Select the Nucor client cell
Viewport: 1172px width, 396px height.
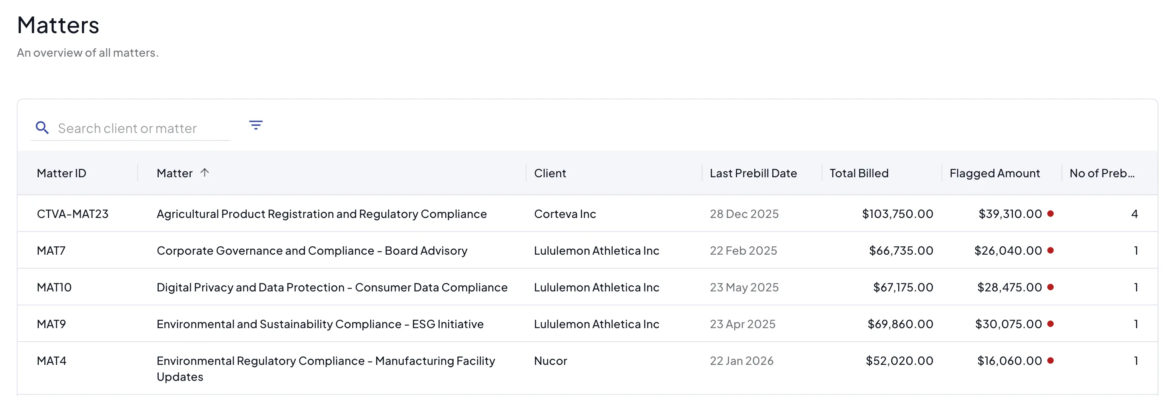point(550,360)
